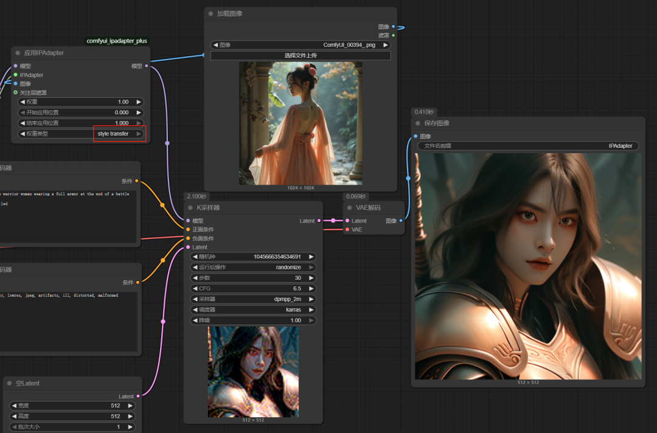Viewport: 657px width, 433px height.
Task: Open the 运行后操作 randomize dropdown
Action: pos(253,267)
